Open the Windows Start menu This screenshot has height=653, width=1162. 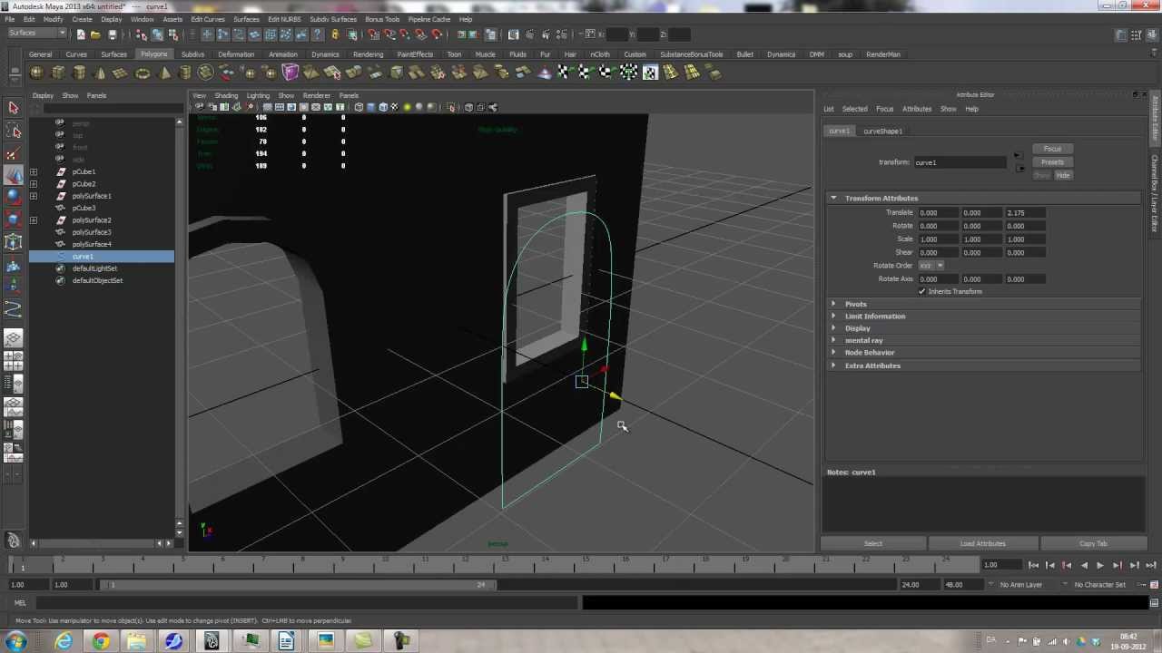16,642
